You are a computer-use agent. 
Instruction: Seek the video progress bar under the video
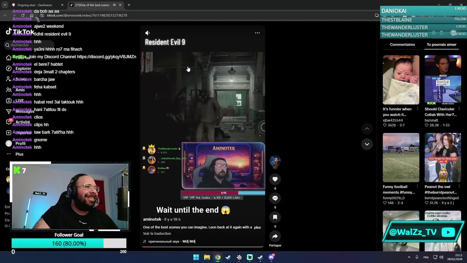[203, 247]
